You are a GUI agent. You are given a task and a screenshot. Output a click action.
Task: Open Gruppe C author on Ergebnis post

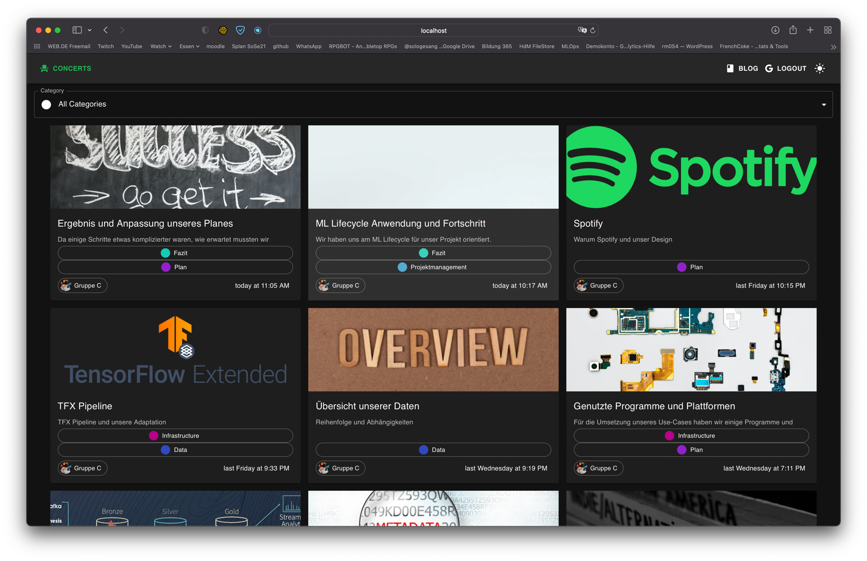click(82, 285)
